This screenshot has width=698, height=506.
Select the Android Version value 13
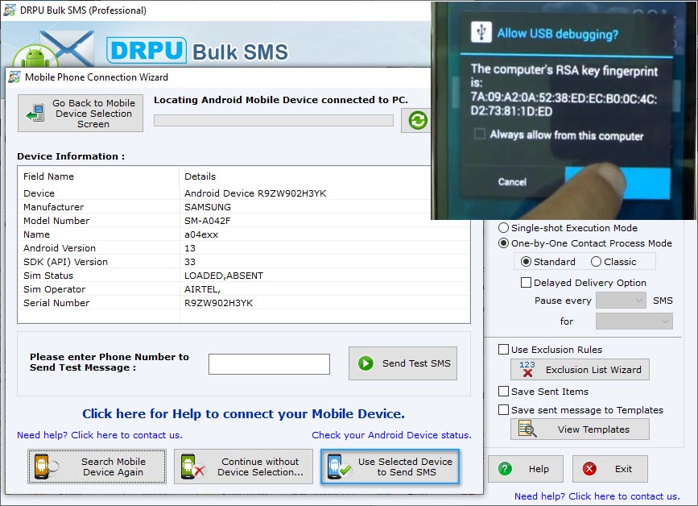190,248
